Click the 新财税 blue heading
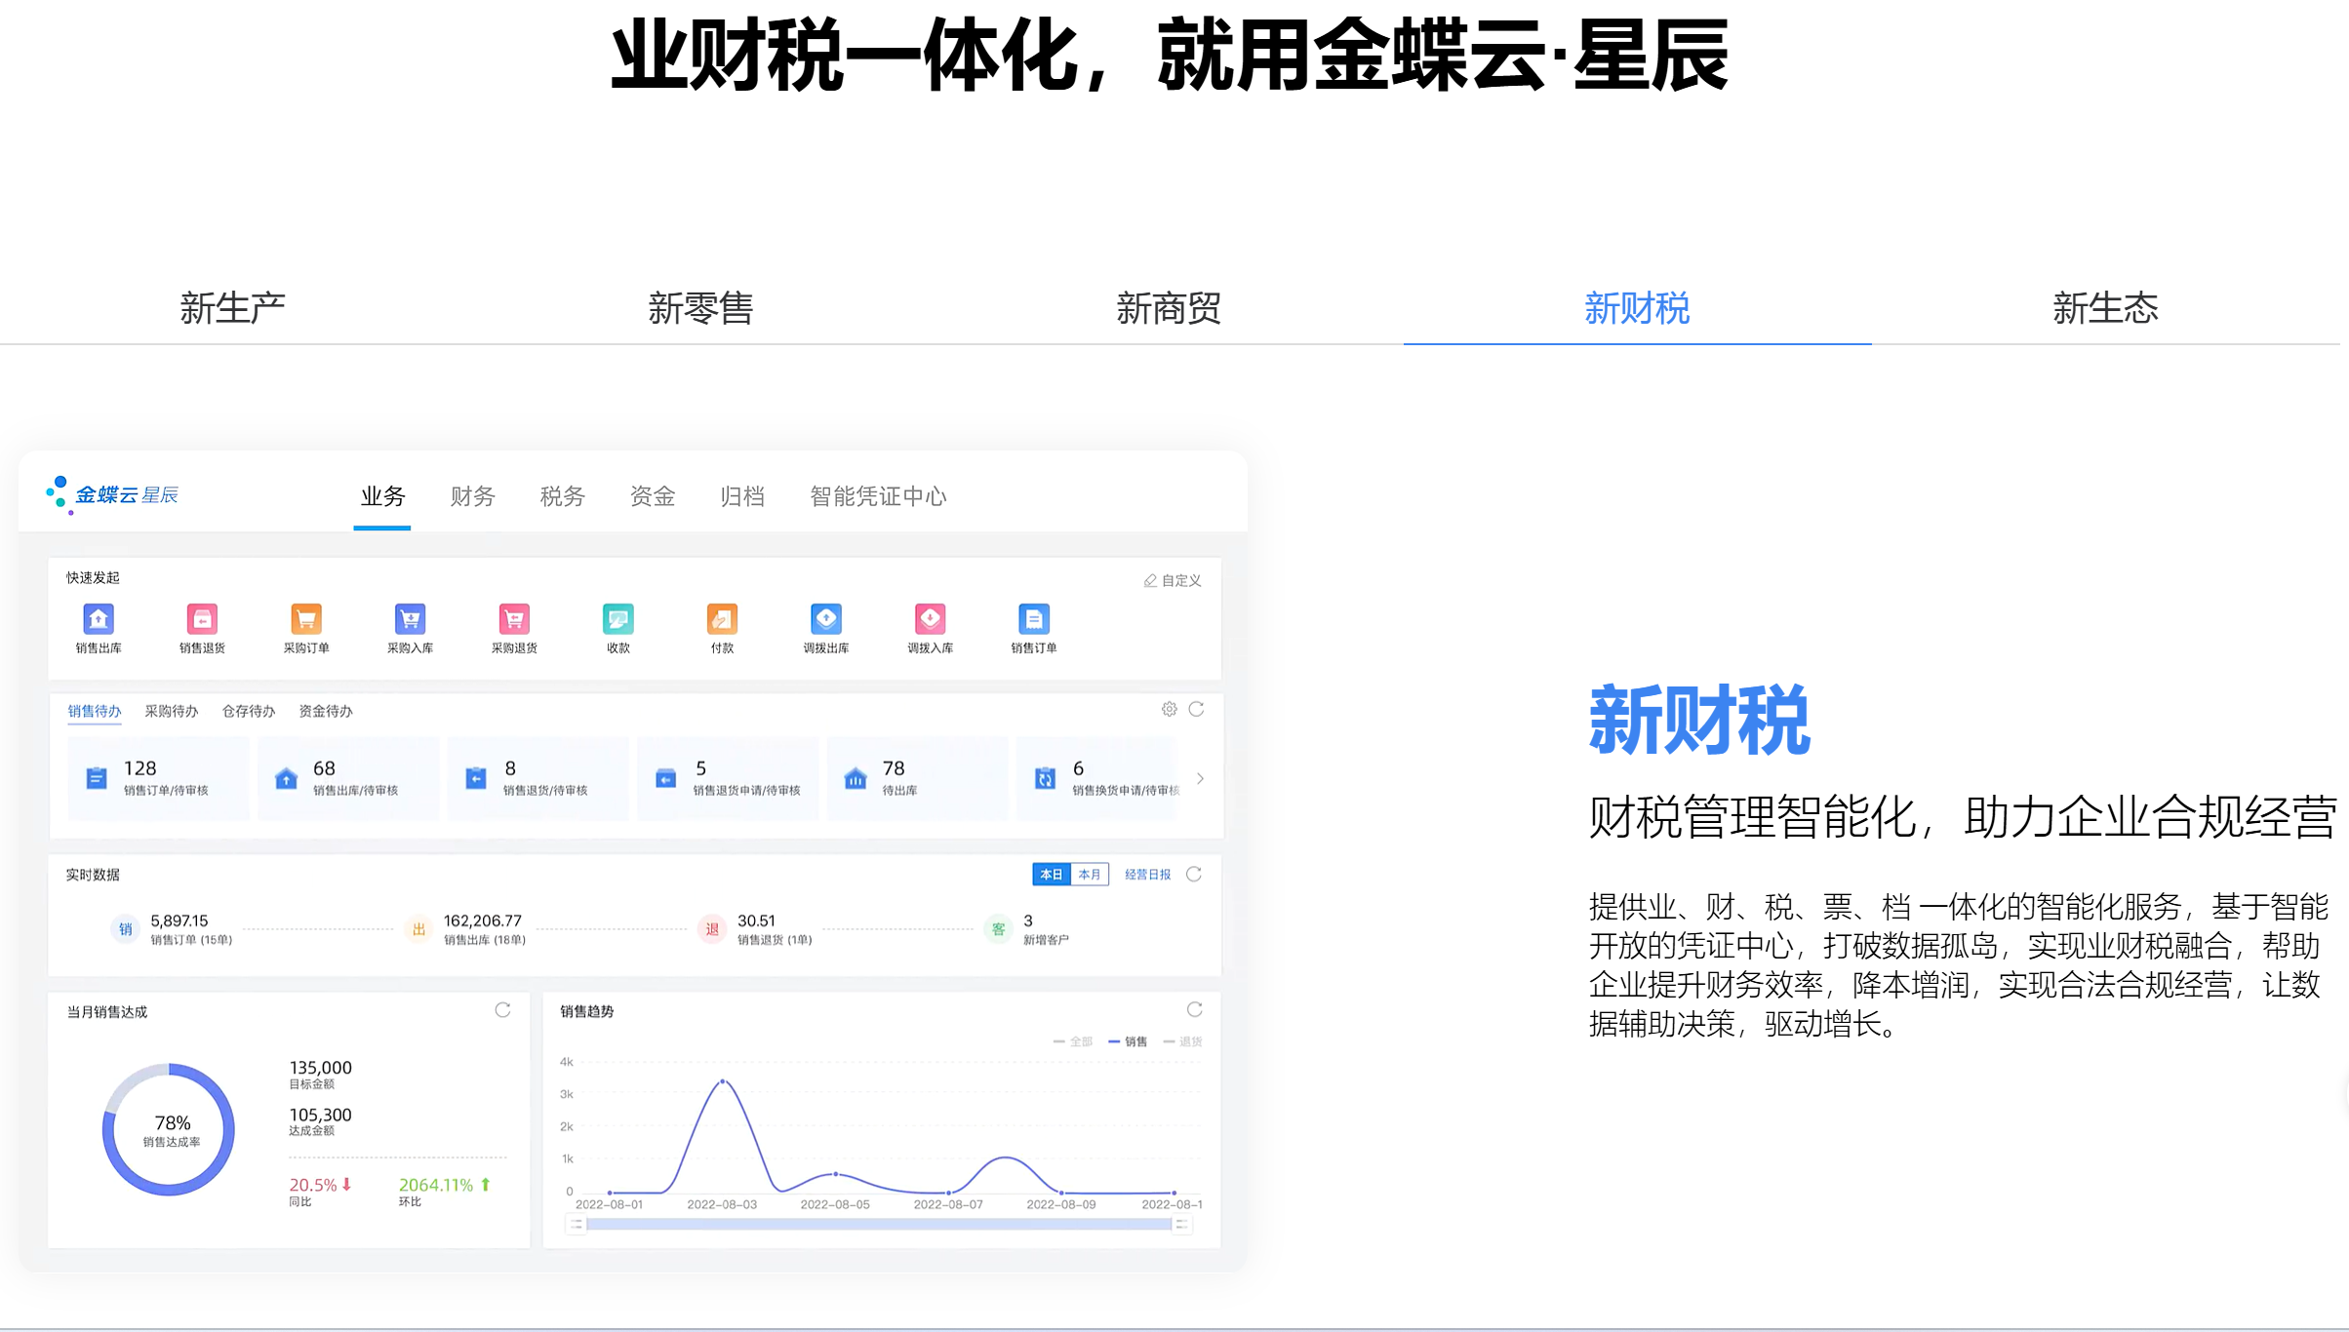This screenshot has width=2349, height=1332. [x=1699, y=721]
